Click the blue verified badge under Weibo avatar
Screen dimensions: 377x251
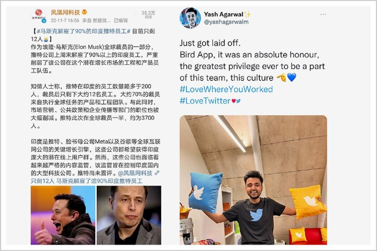pyautogui.click(x=43, y=21)
